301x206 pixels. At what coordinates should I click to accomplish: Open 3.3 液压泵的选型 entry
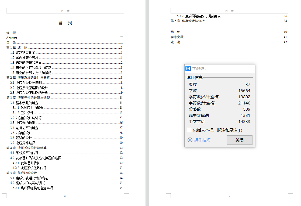(66, 123)
